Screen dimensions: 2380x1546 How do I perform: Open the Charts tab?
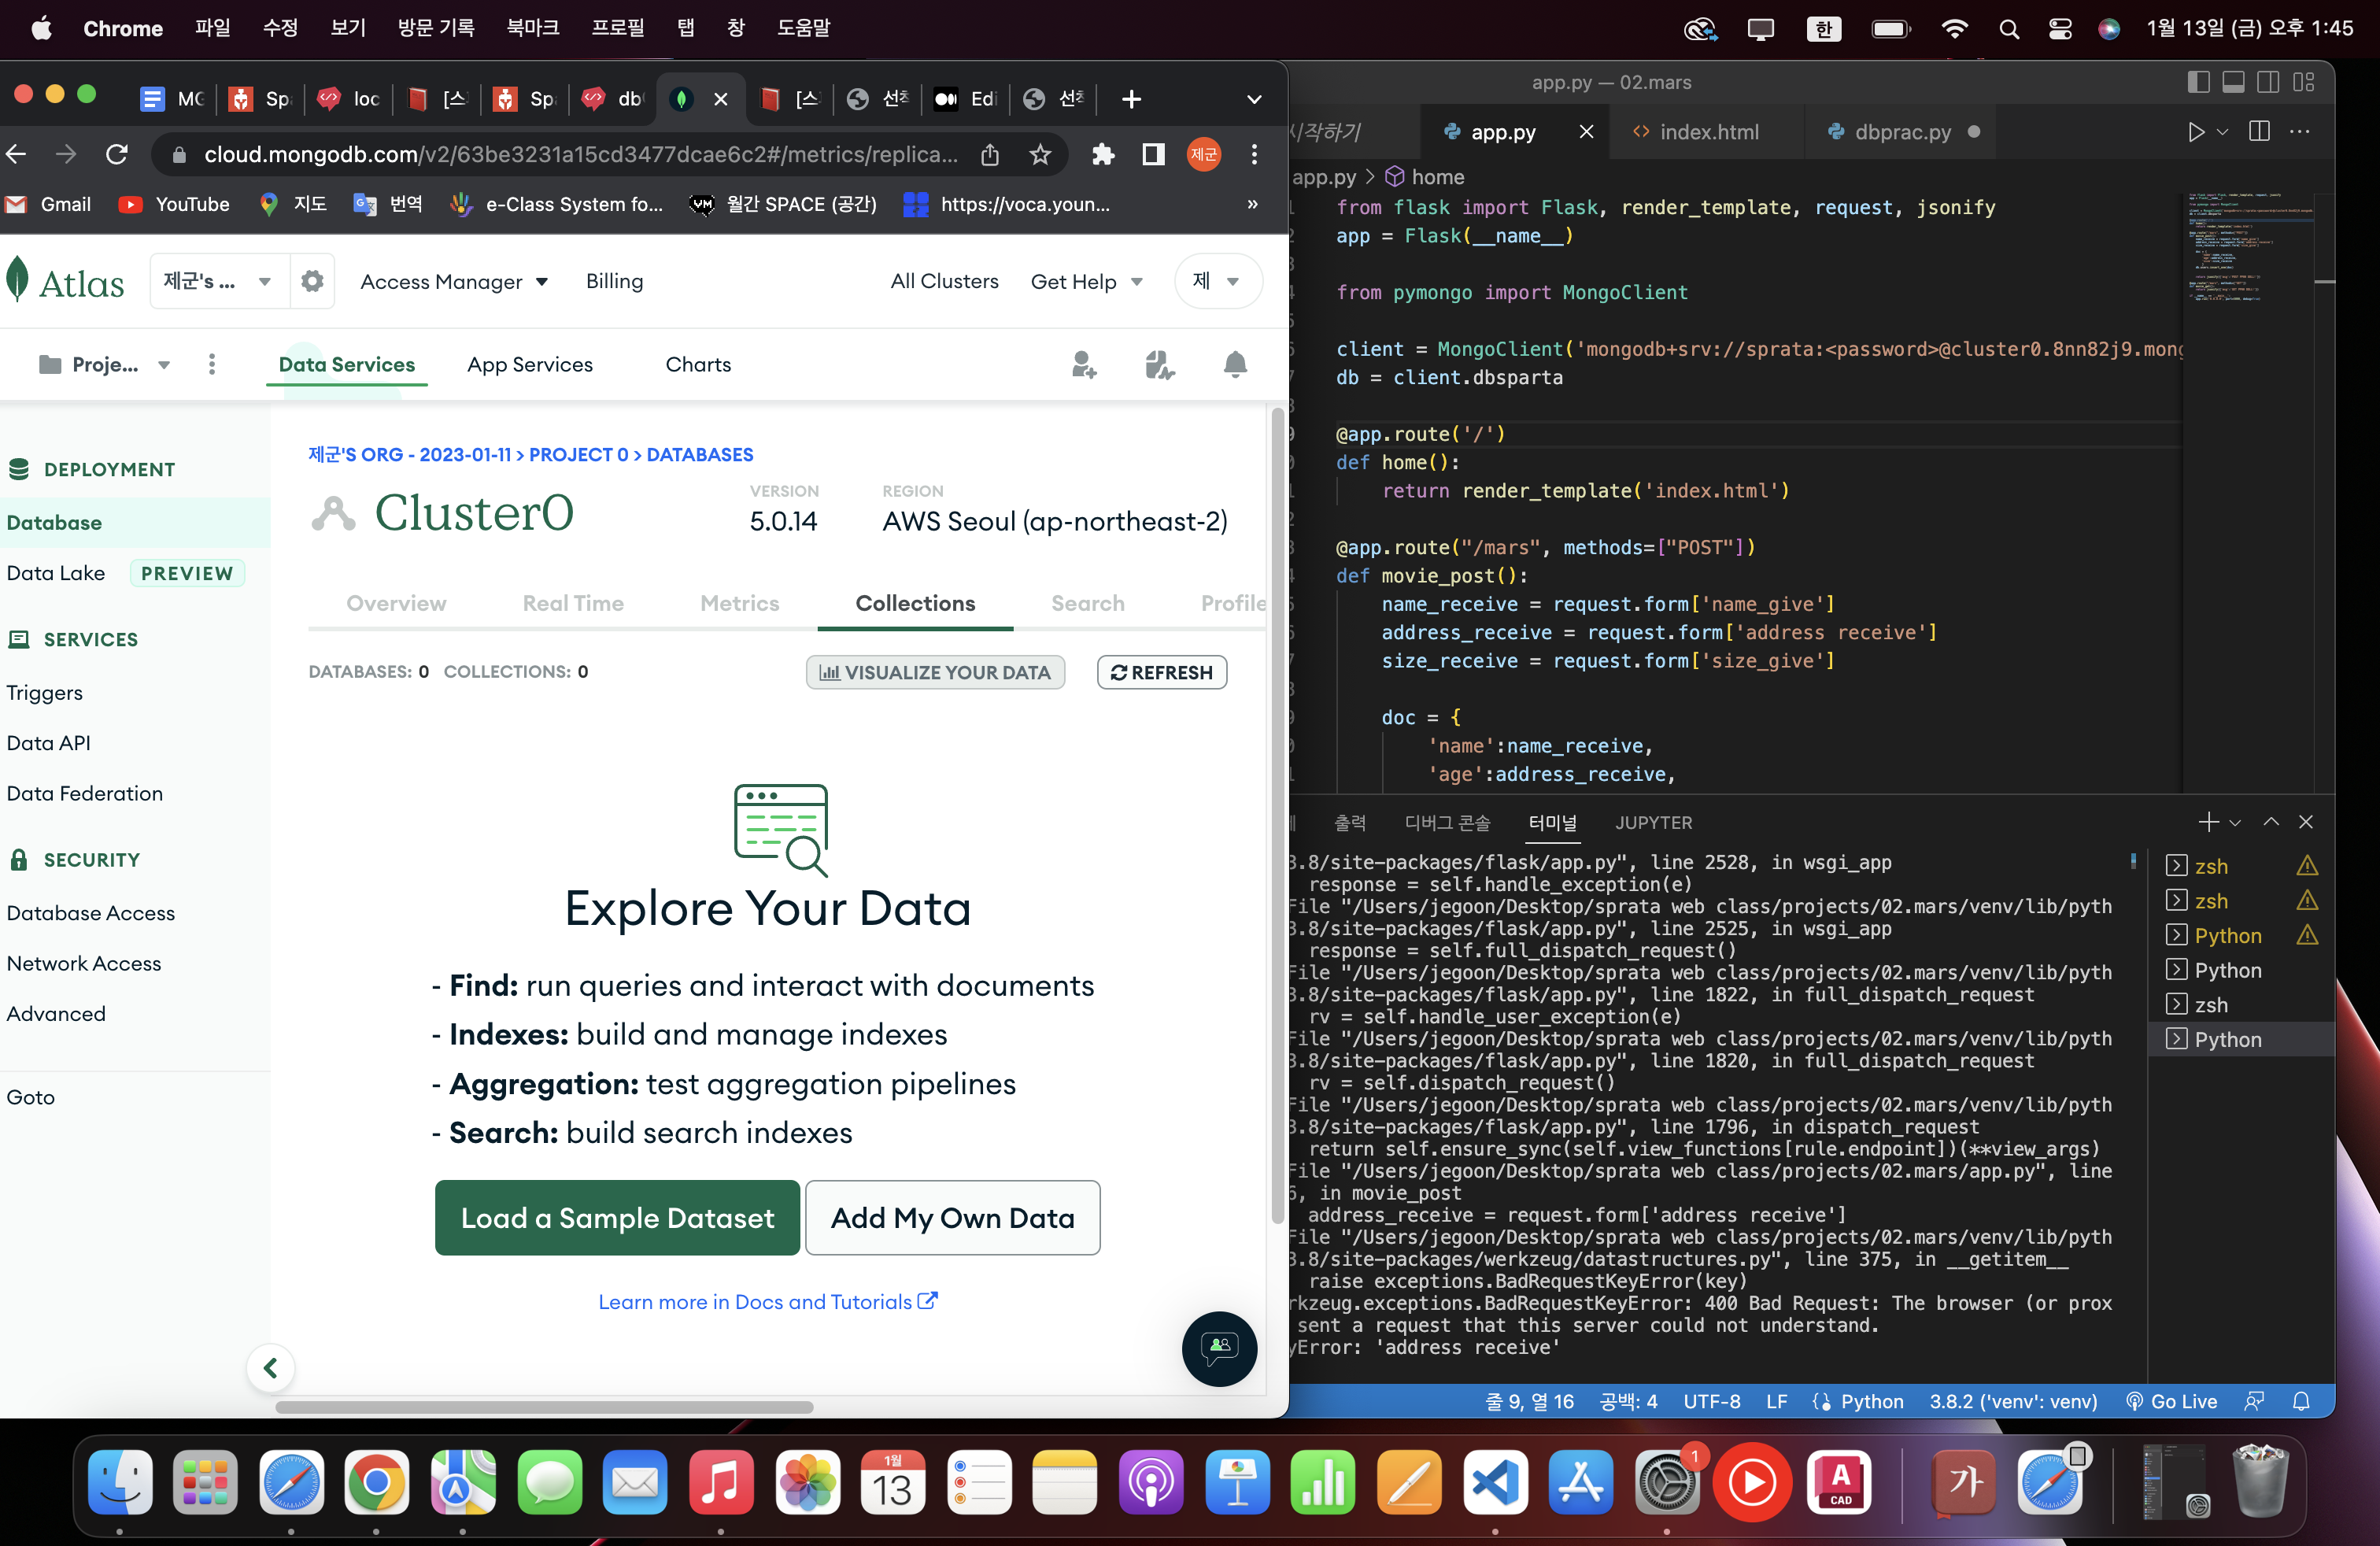[x=698, y=364]
